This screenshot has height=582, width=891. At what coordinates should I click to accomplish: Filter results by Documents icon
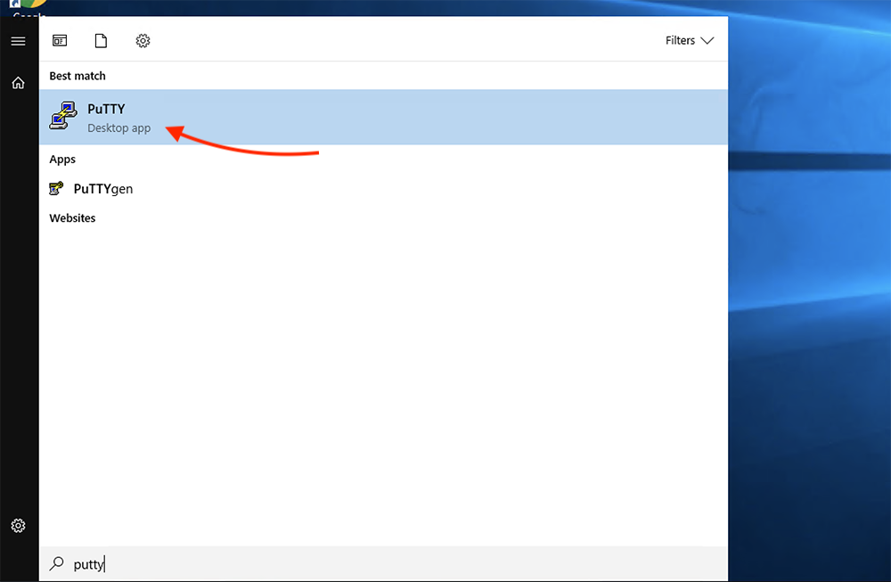point(102,40)
